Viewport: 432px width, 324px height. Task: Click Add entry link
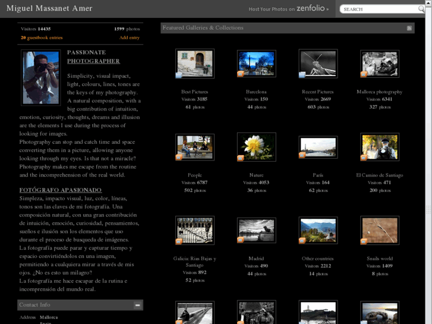130,37
